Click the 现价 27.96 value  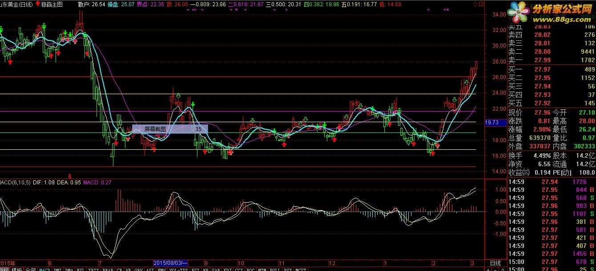coord(542,112)
